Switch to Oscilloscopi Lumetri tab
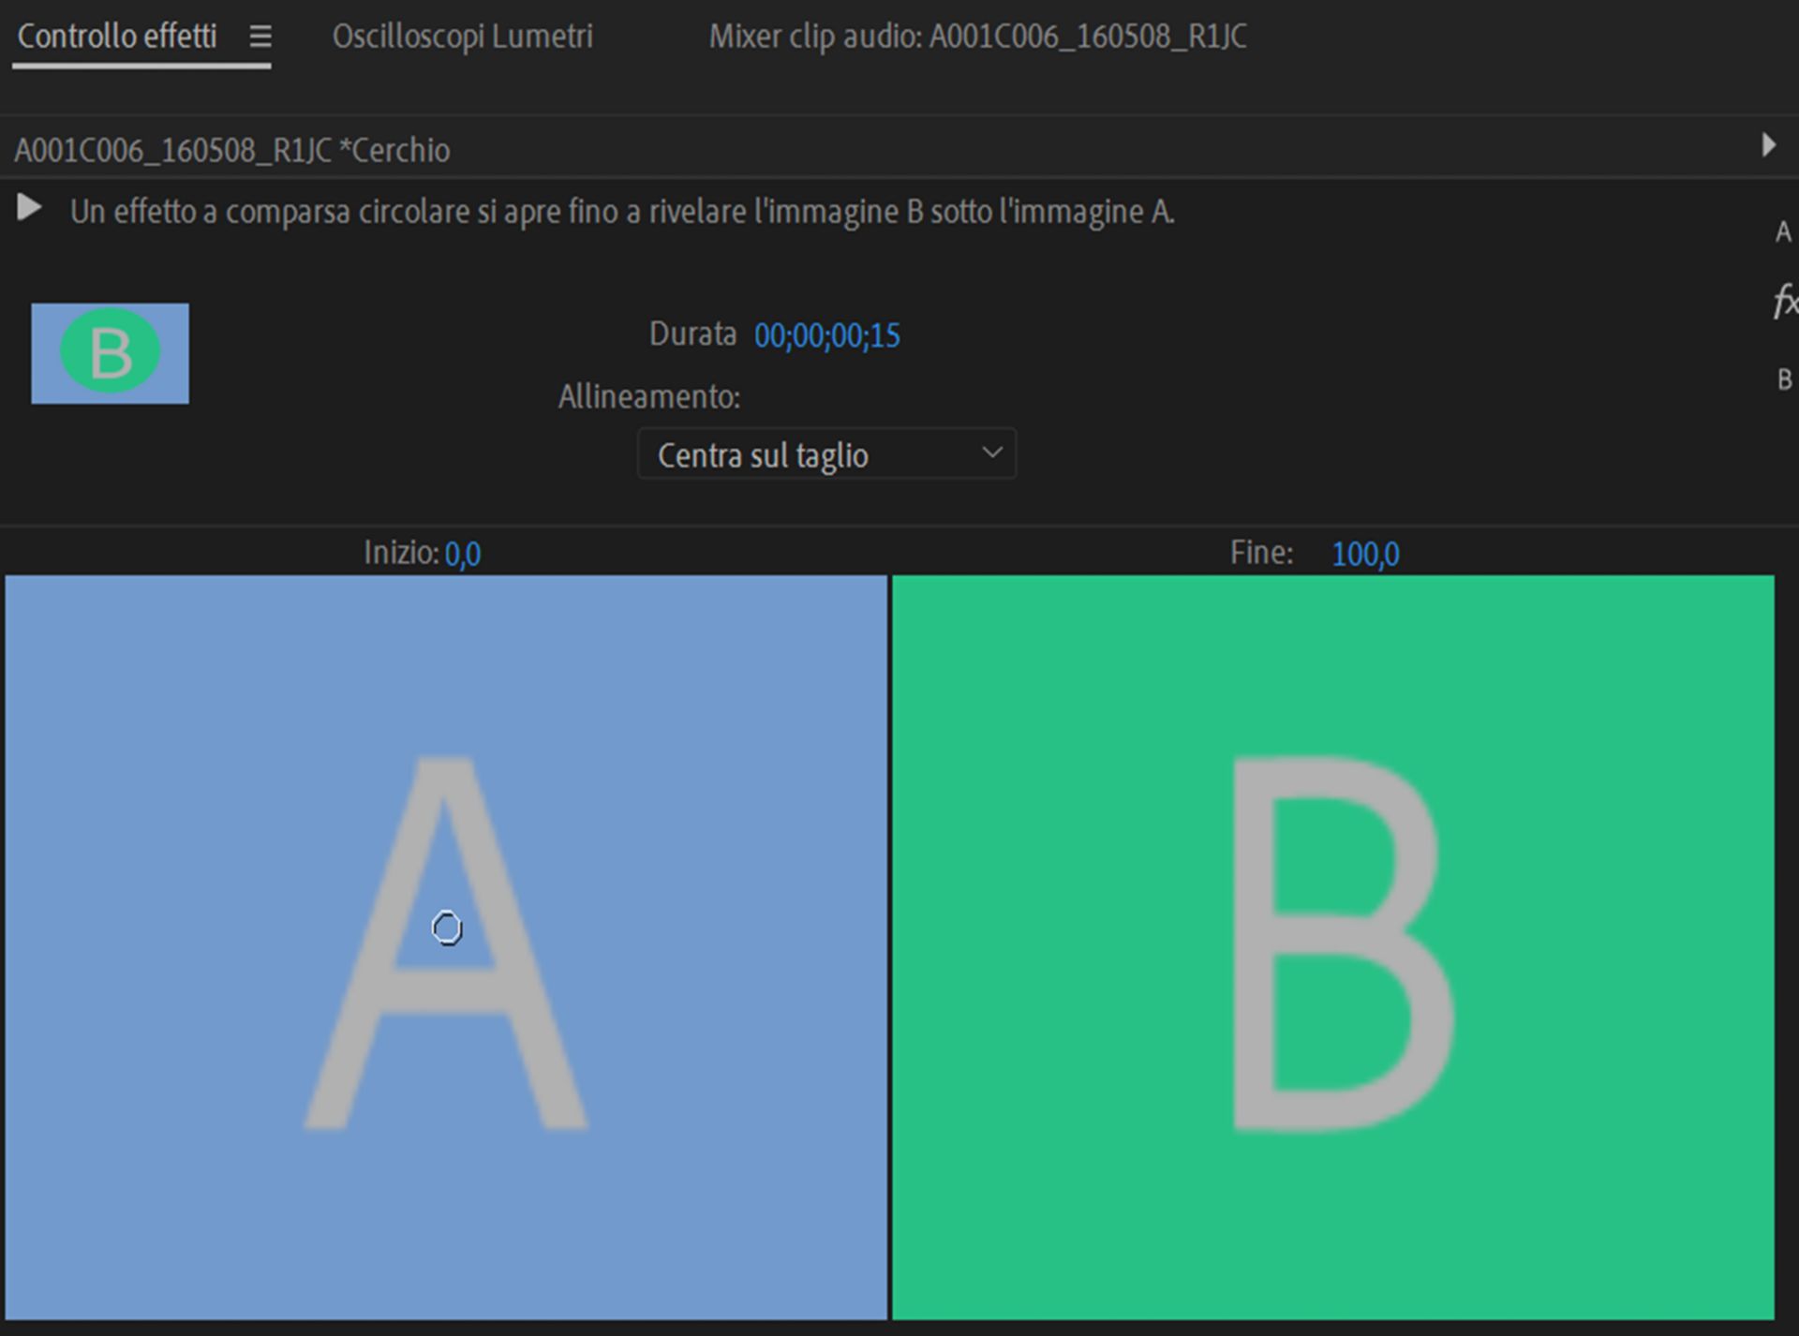The image size is (1799, 1336). (462, 37)
